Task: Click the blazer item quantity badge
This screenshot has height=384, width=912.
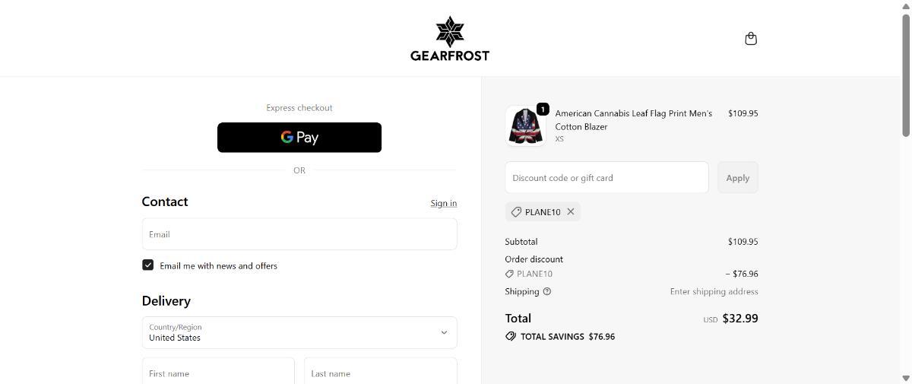Action: coord(543,109)
